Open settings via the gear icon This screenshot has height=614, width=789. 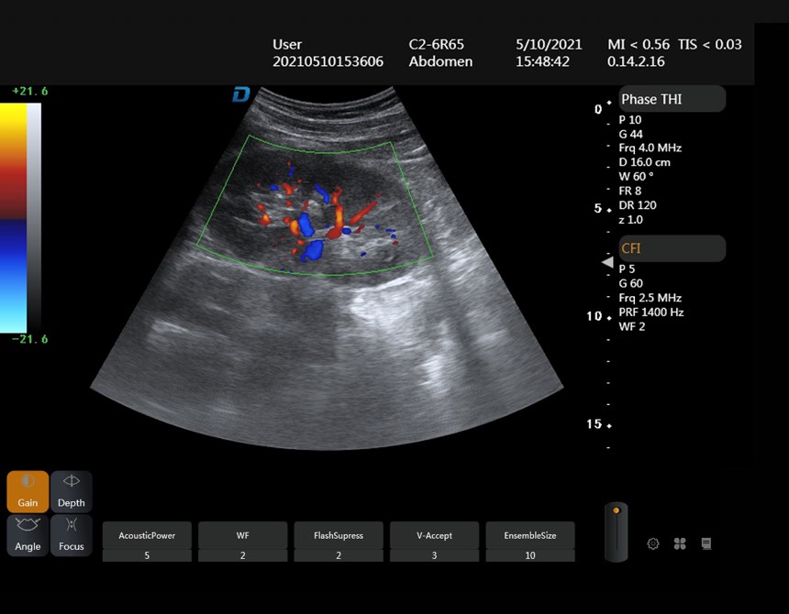[653, 543]
